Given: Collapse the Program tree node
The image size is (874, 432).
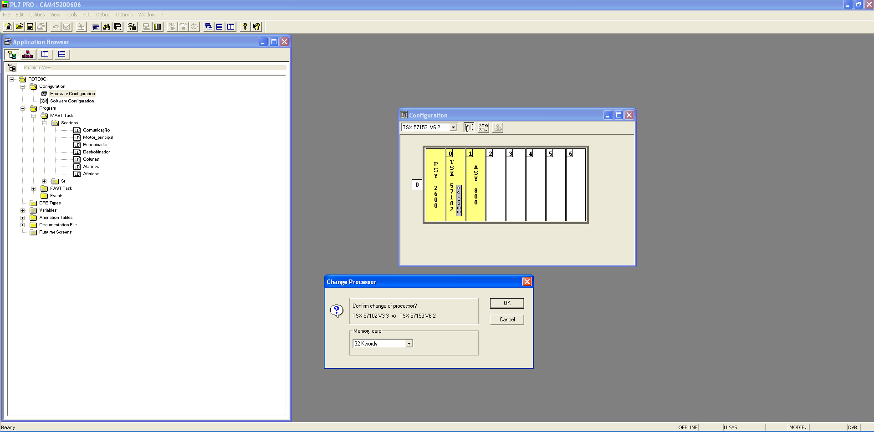Looking at the screenshot, I should point(23,108).
